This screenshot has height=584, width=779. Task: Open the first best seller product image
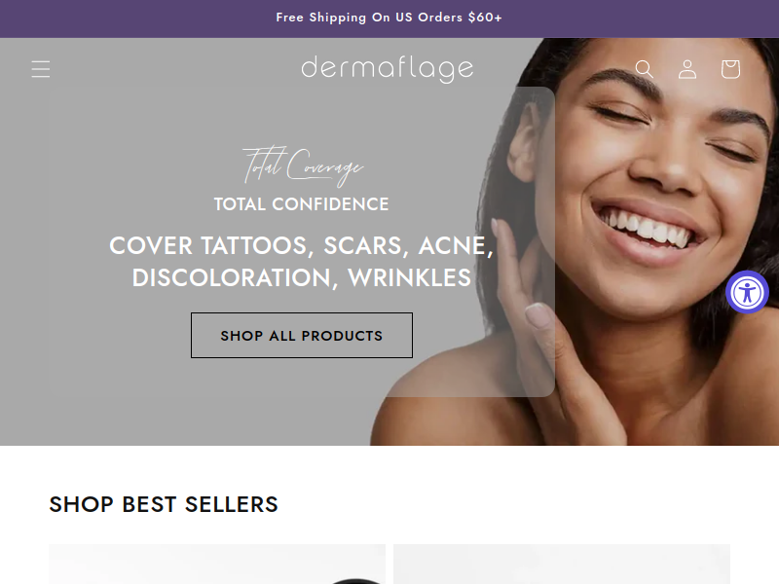[217, 565]
